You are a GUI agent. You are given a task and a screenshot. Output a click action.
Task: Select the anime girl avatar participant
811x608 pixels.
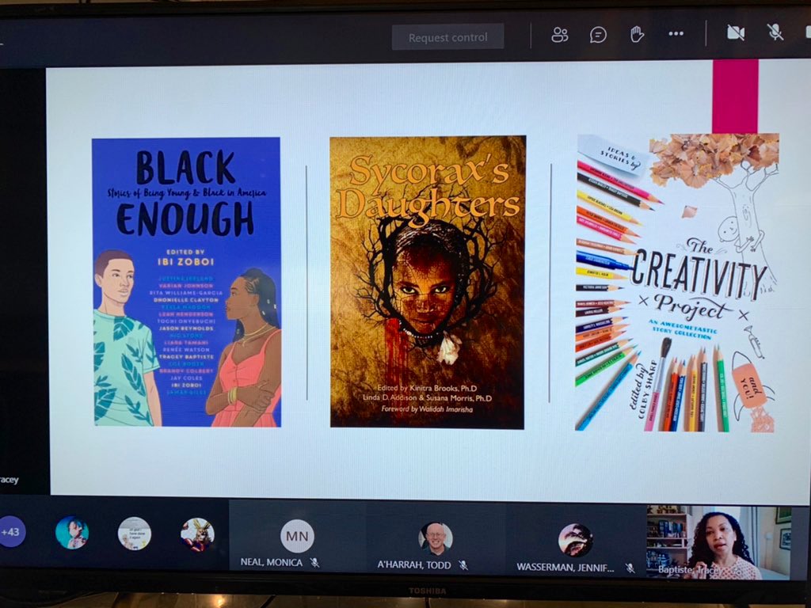[x=72, y=533]
